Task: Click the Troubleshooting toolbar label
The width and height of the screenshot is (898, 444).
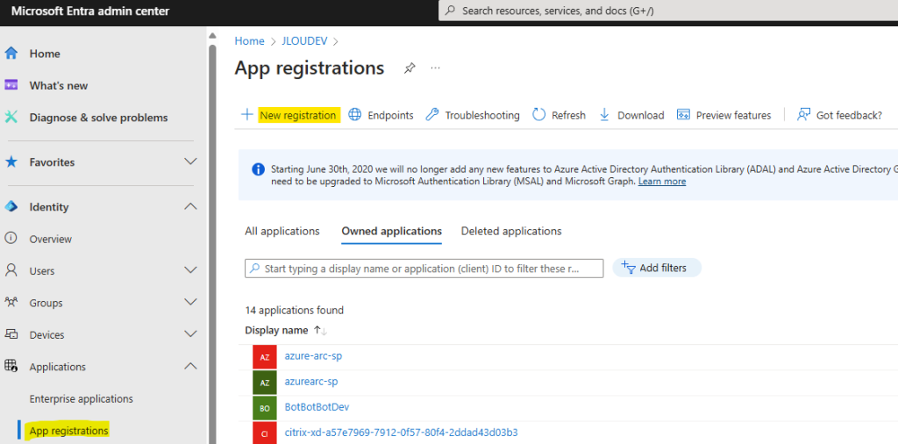Action: (x=482, y=115)
